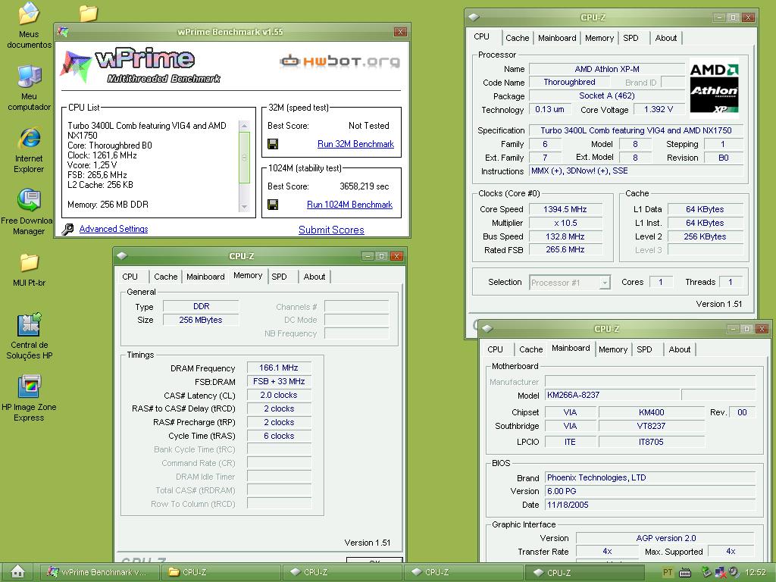Select About tab in Mainboard CPU-Z window
The height and width of the screenshot is (582, 776).
tap(680, 349)
